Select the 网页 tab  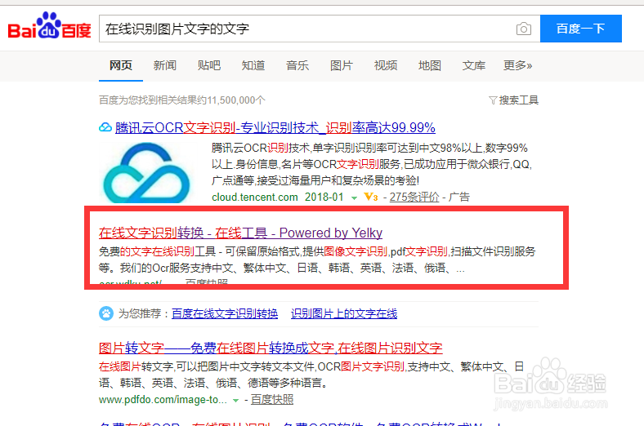click(121, 65)
